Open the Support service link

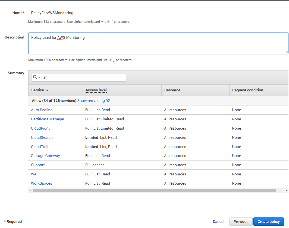(38, 165)
